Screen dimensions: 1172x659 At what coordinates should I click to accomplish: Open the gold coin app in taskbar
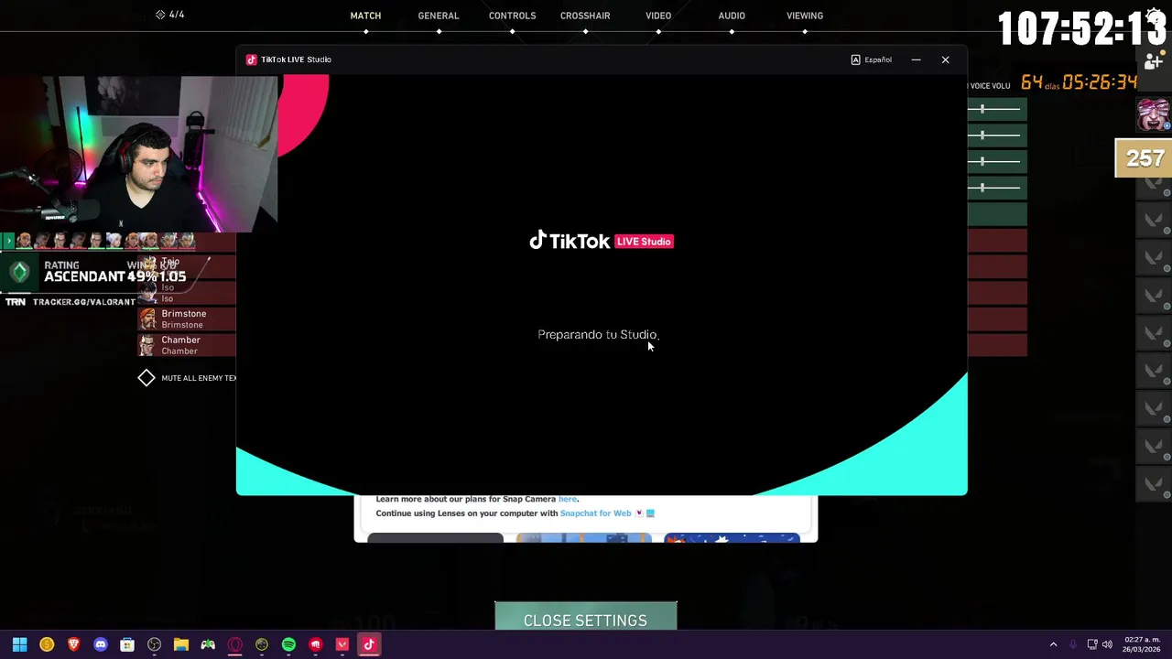(47, 644)
